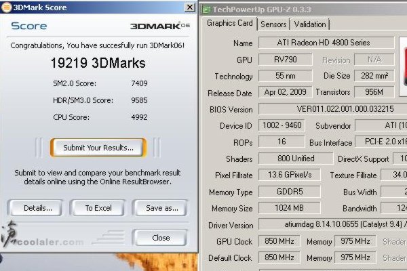This screenshot has width=407, height=271.
Task: Click the Memory Size field 1024 MB
Action: [290, 208]
